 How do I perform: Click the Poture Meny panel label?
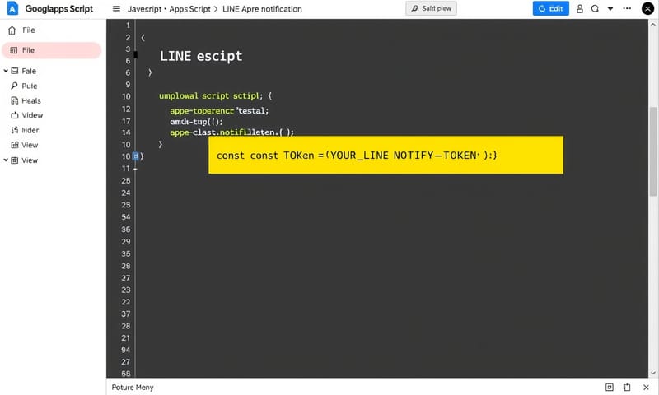point(133,388)
